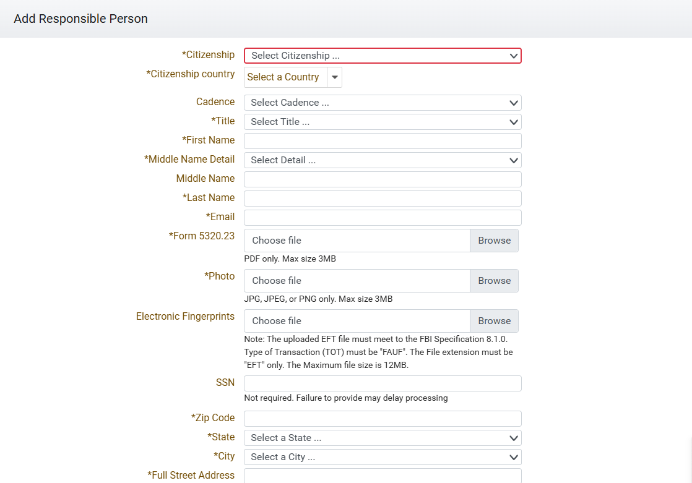Browse for Form 5320.23 file
The height and width of the screenshot is (483, 692).
[x=494, y=241]
